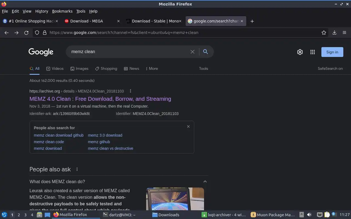Select the Images results filter
Viewport: 351px width, 219px height.
pyautogui.click(x=79, y=69)
